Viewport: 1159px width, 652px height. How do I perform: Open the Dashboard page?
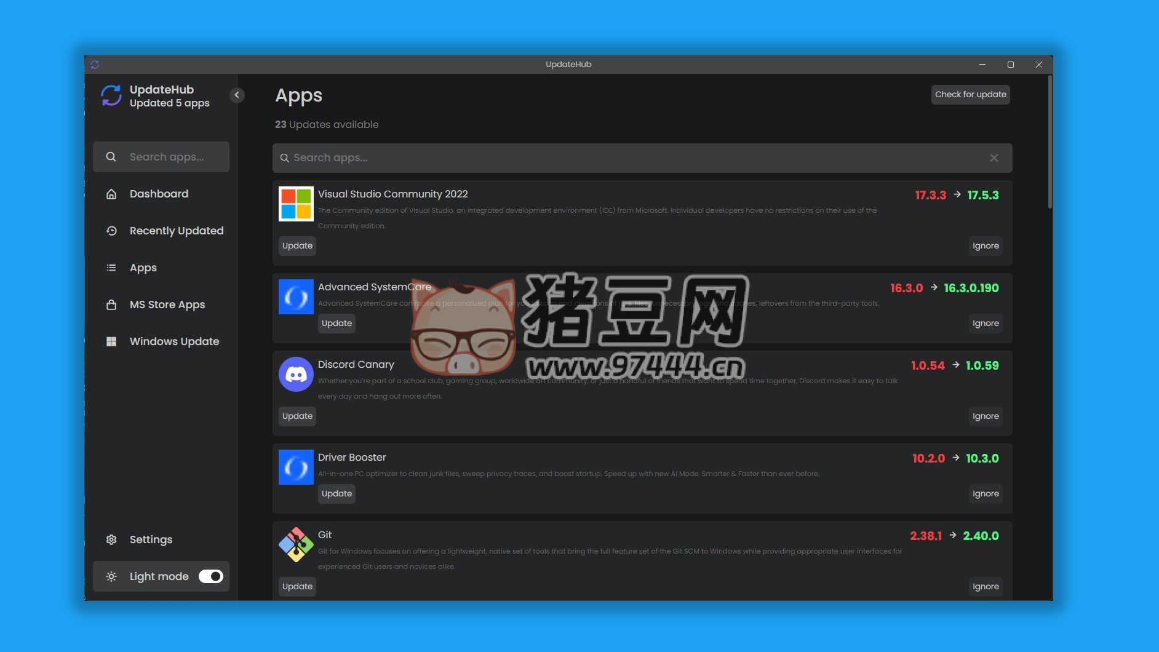point(159,194)
